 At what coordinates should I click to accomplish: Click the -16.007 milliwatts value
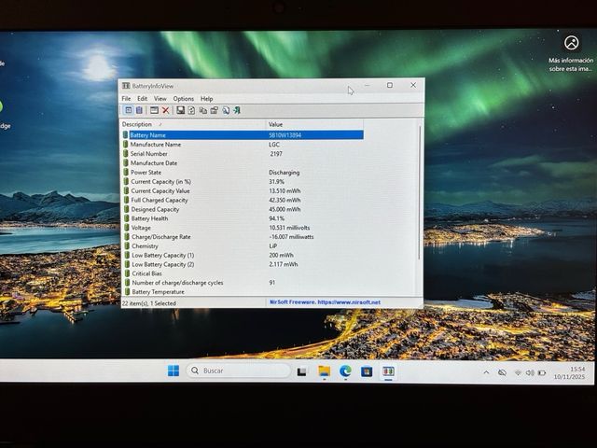291,236
